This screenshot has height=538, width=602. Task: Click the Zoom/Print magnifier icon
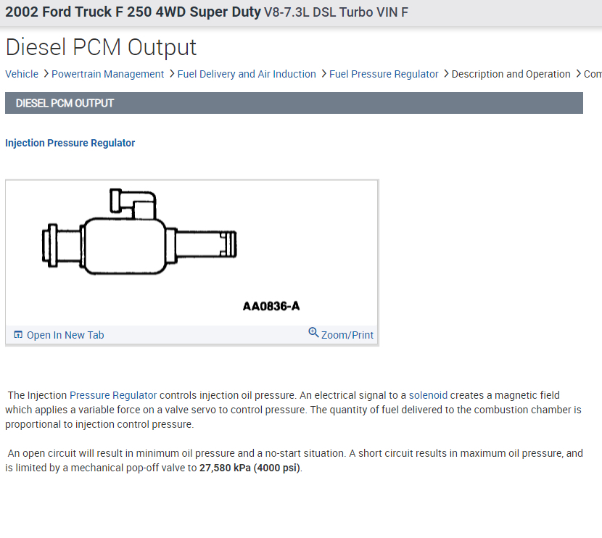click(313, 333)
